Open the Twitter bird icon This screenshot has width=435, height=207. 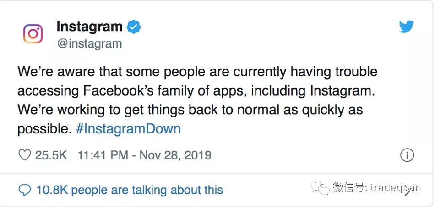tap(406, 27)
